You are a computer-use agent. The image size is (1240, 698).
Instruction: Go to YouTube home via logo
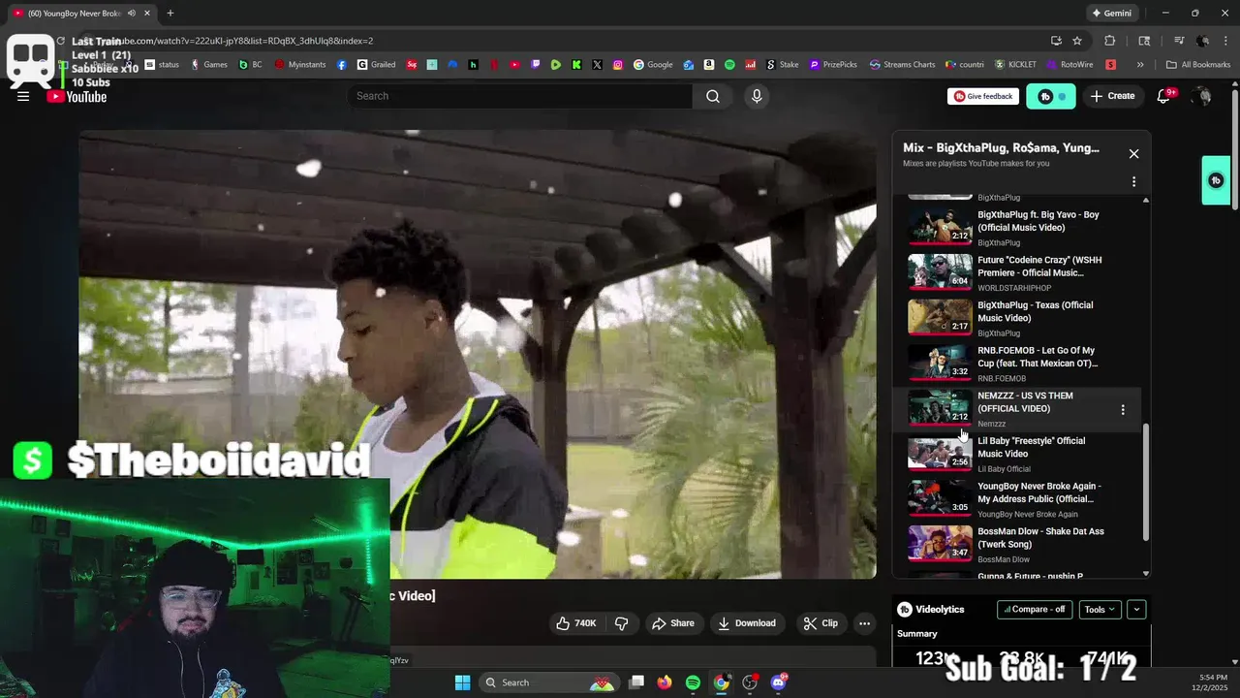point(77,96)
